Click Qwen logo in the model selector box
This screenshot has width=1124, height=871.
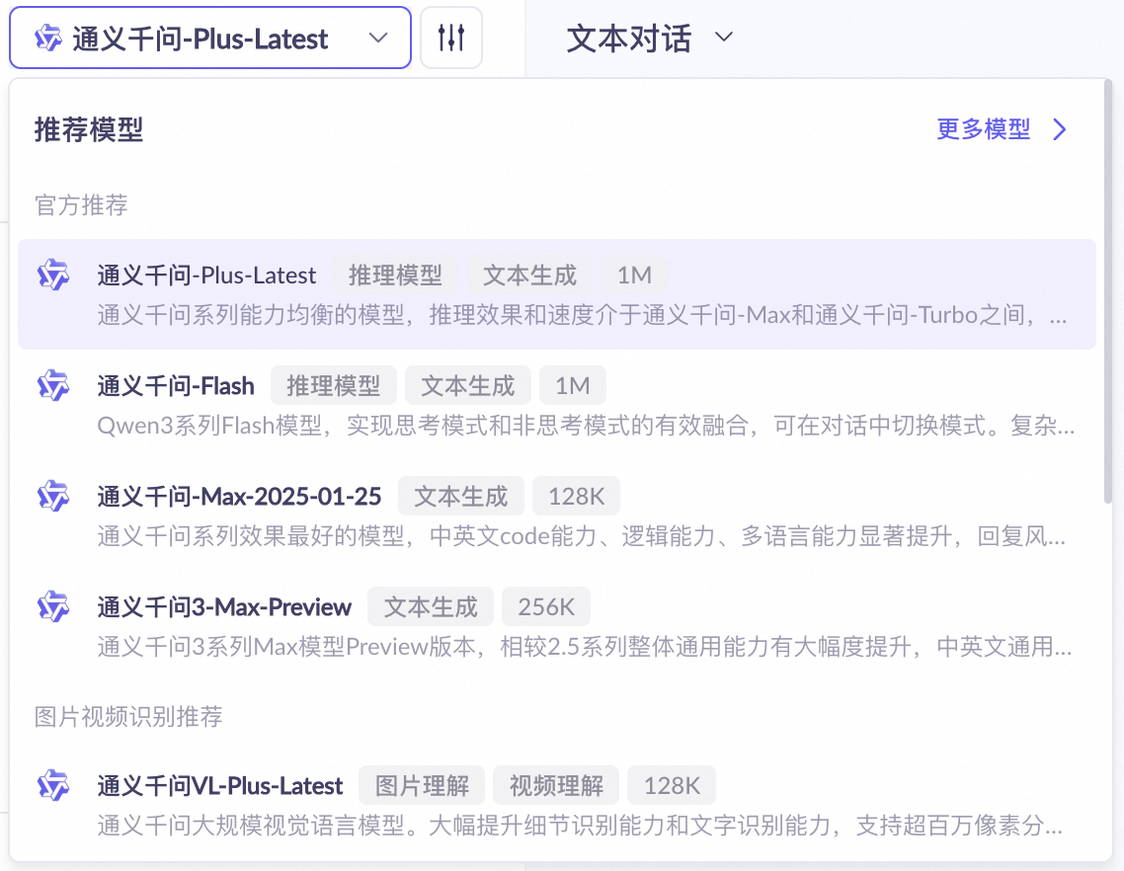(x=48, y=38)
